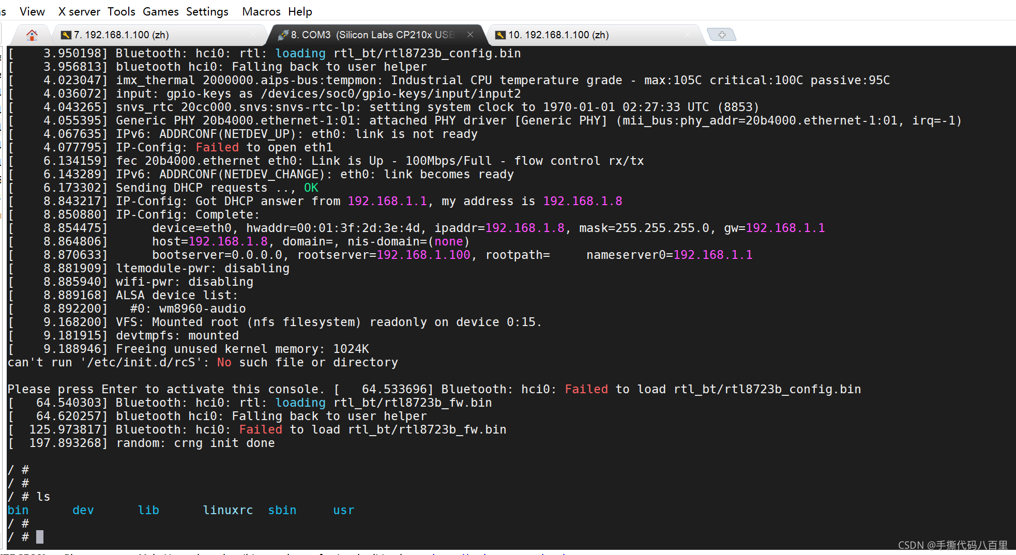Switch to tab 7. 192.168.1.100 (zh)

160,35
